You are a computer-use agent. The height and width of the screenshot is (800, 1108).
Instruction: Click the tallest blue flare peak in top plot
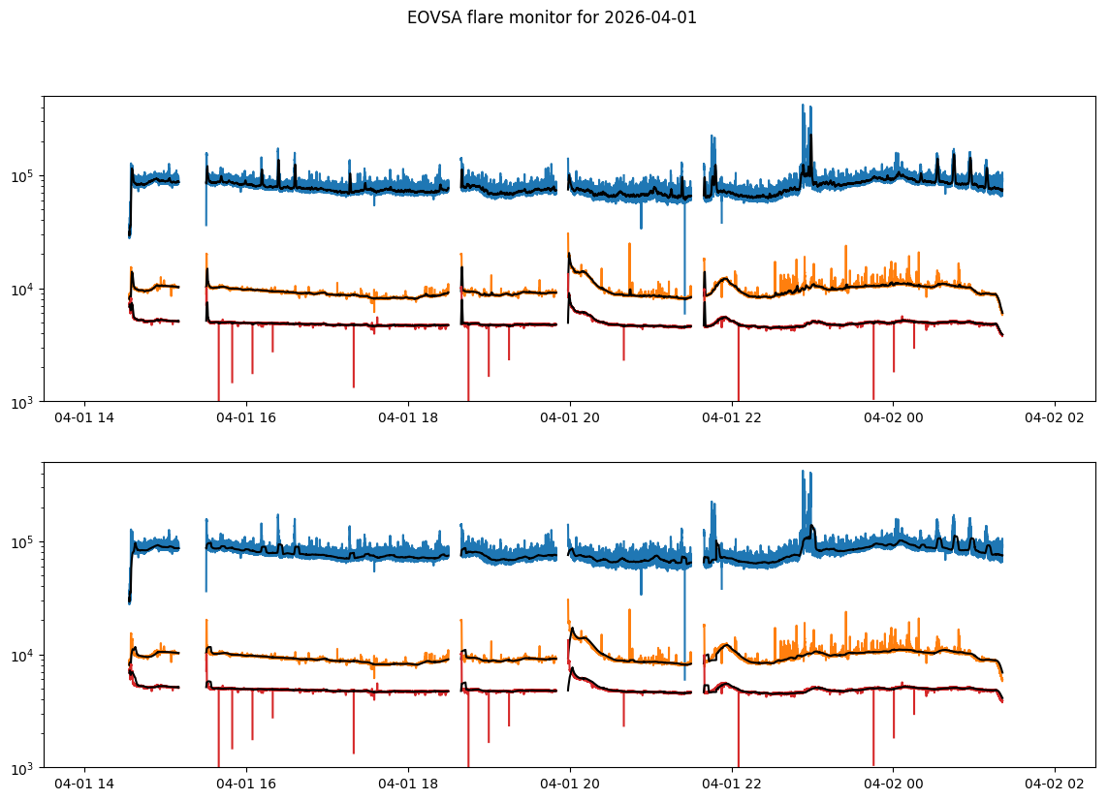[x=803, y=107]
